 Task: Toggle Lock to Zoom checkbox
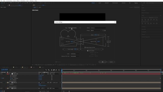[x=88, y=51]
